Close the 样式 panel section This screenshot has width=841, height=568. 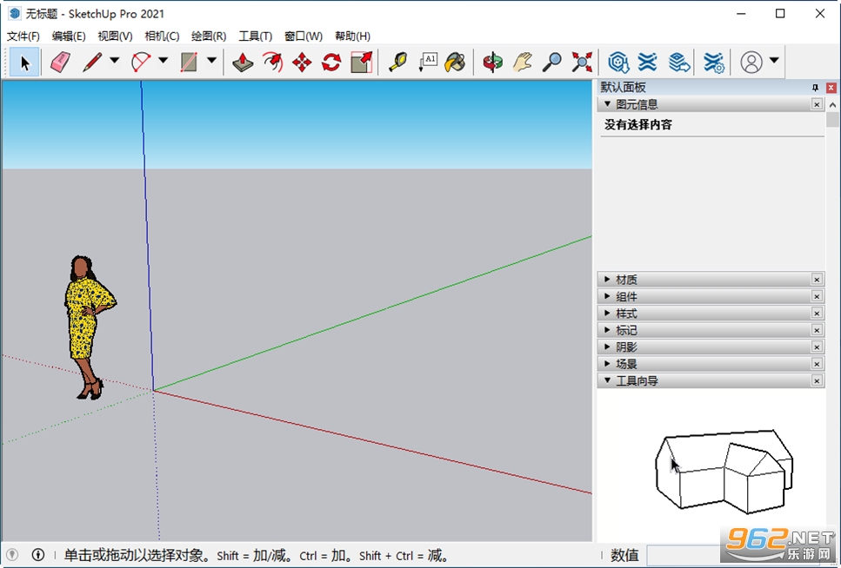point(817,313)
